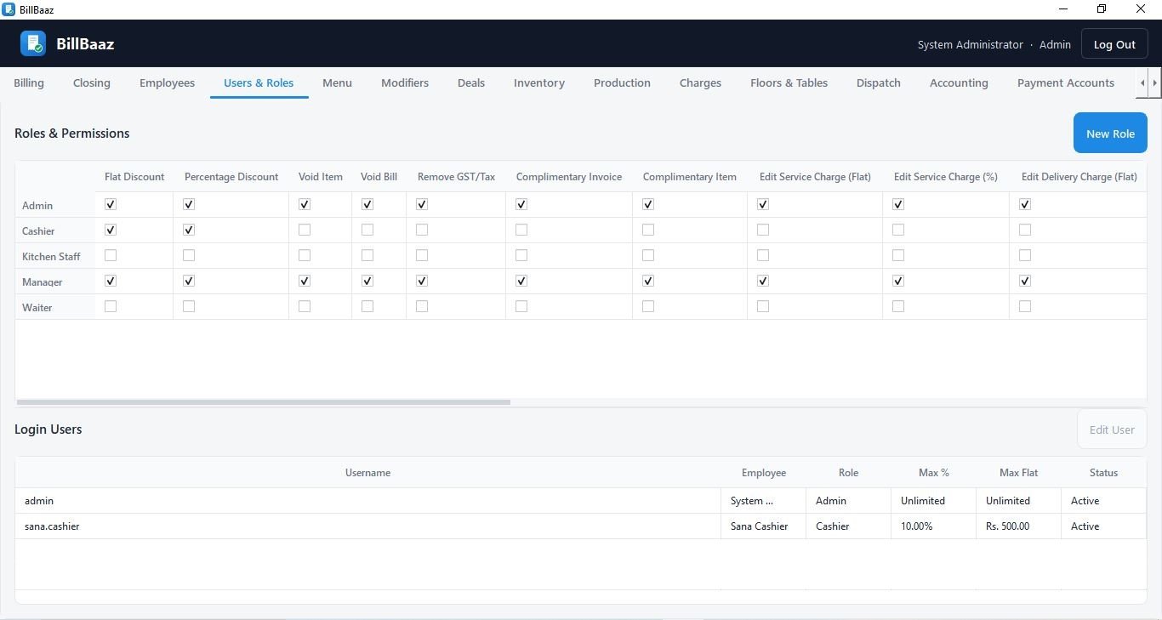Click Active status for sana.cashier

1103,526
